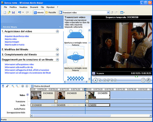Expand the Modifica del filmato section
153x122 pixels.
coord(57,50)
